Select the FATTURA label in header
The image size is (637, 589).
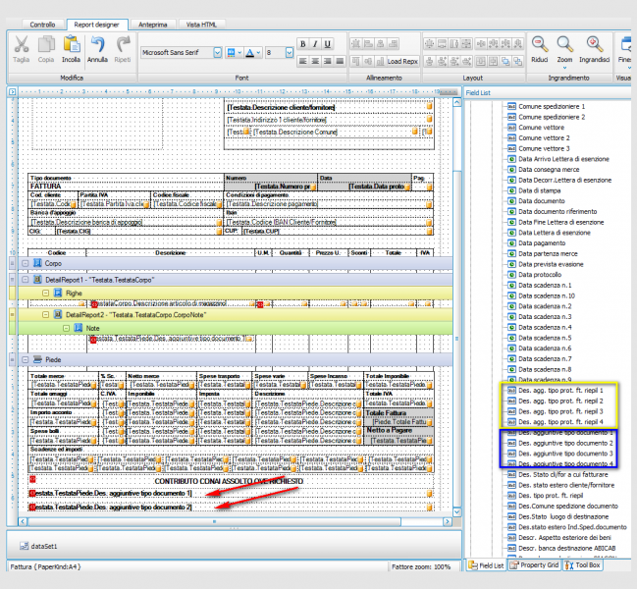(x=45, y=187)
